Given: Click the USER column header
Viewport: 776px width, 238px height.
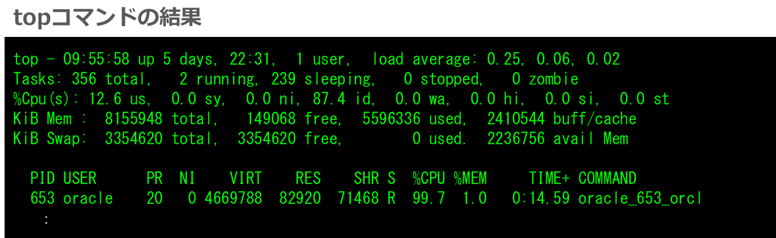Looking at the screenshot, I should [80, 178].
